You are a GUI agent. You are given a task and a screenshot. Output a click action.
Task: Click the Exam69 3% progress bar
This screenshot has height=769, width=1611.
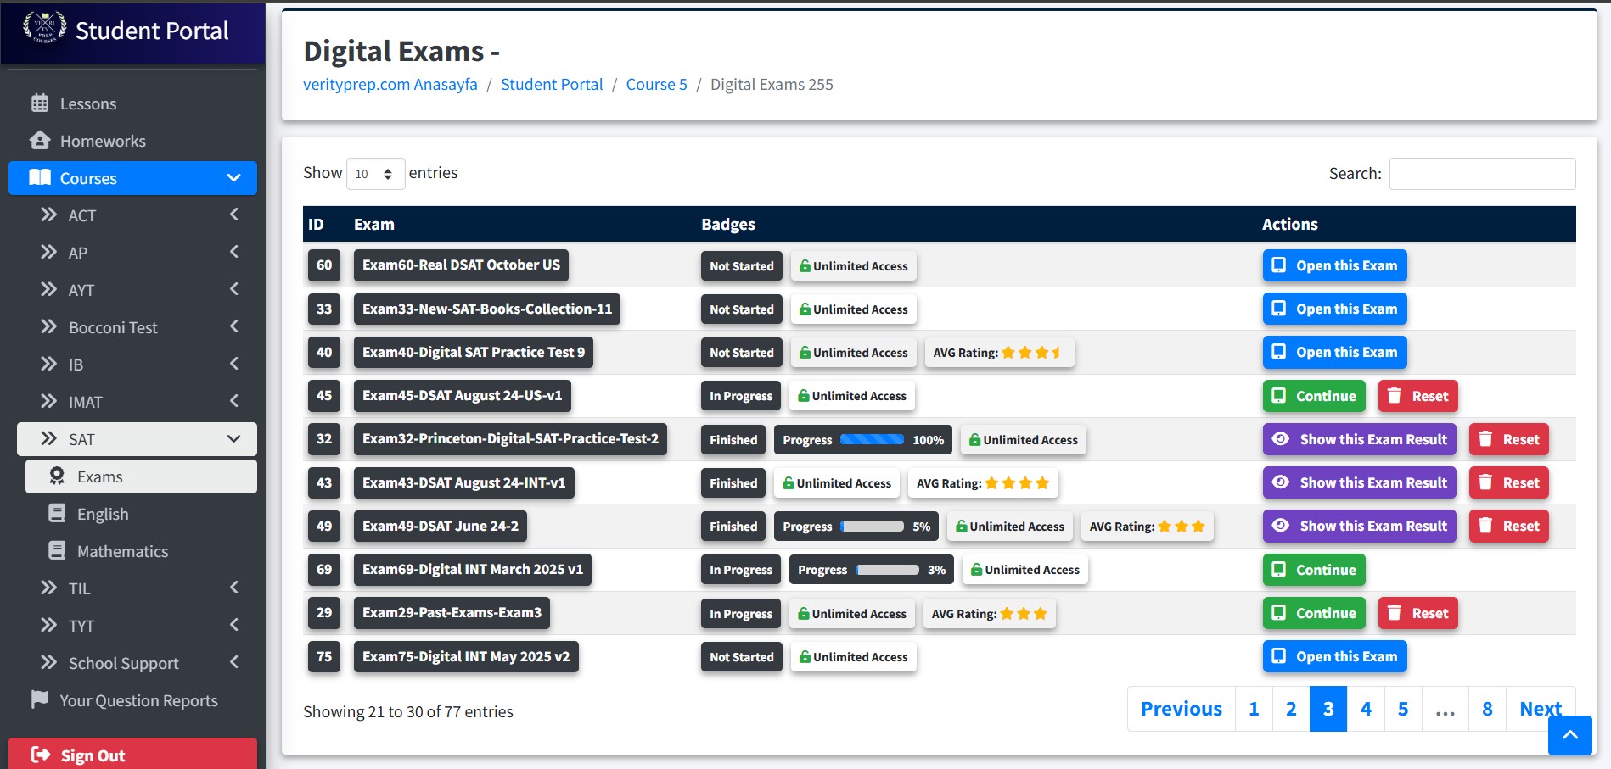click(x=887, y=570)
